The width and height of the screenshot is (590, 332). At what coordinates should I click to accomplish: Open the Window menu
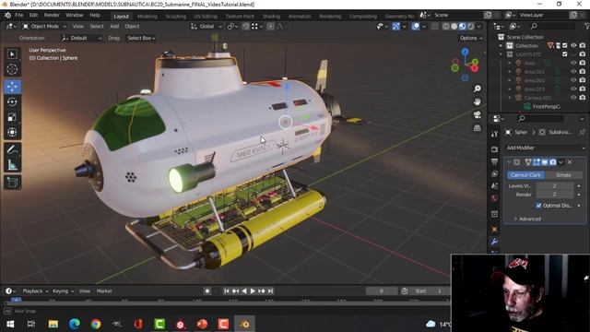tap(74, 15)
